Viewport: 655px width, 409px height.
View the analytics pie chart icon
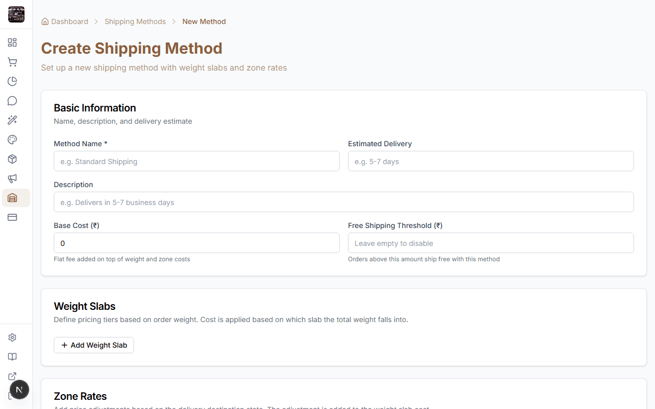point(12,81)
